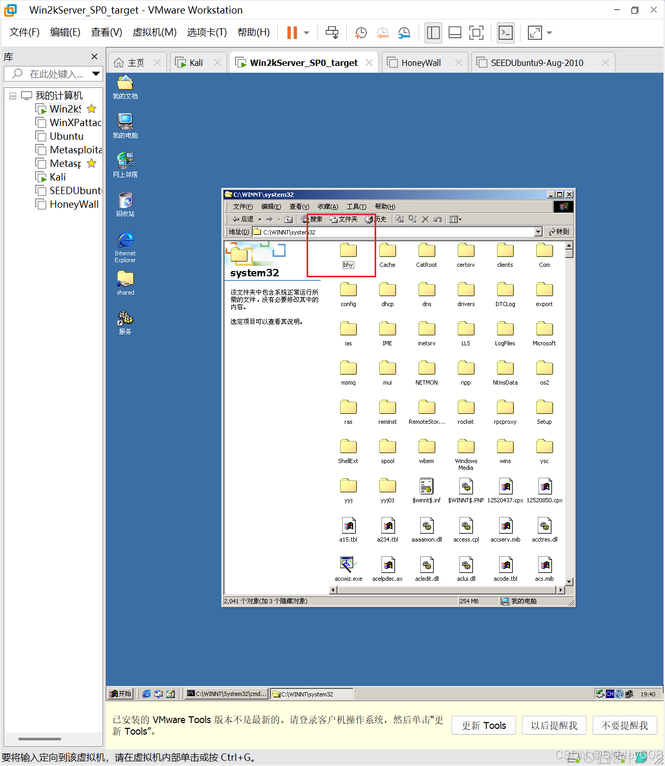
Task: Take a snapshot of this VM
Action: click(x=361, y=33)
